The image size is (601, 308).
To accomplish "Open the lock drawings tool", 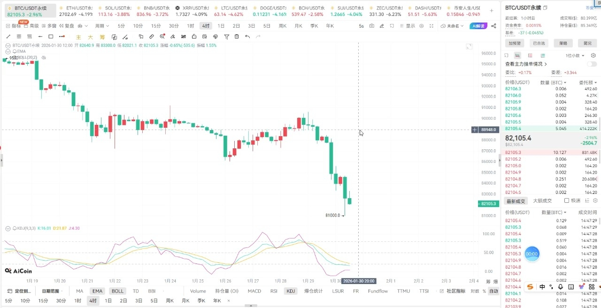I will 194,37.
